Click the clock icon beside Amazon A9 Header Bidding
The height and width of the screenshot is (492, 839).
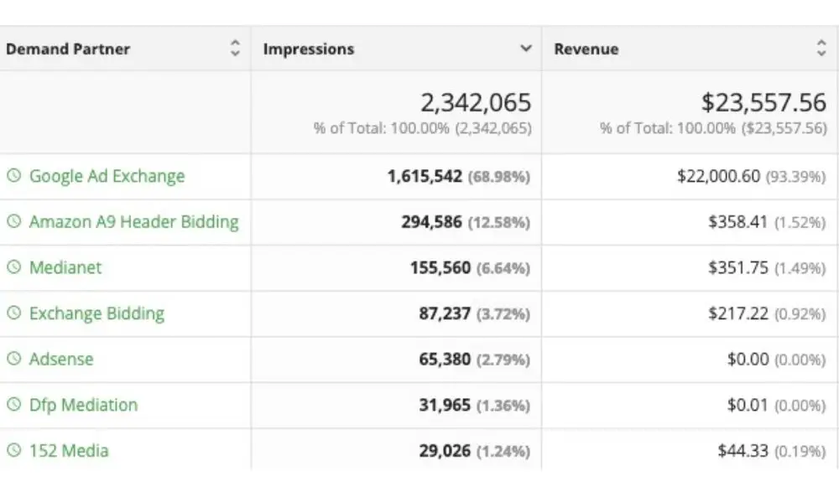point(13,222)
